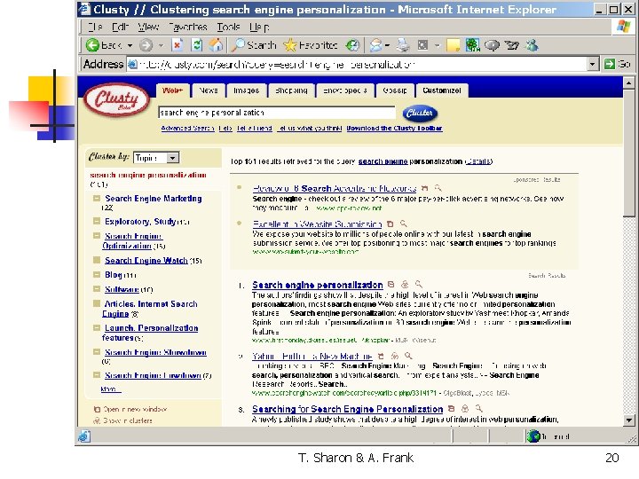The image size is (639, 479).
Task: Open the Software cluster link
Action: point(122,289)
